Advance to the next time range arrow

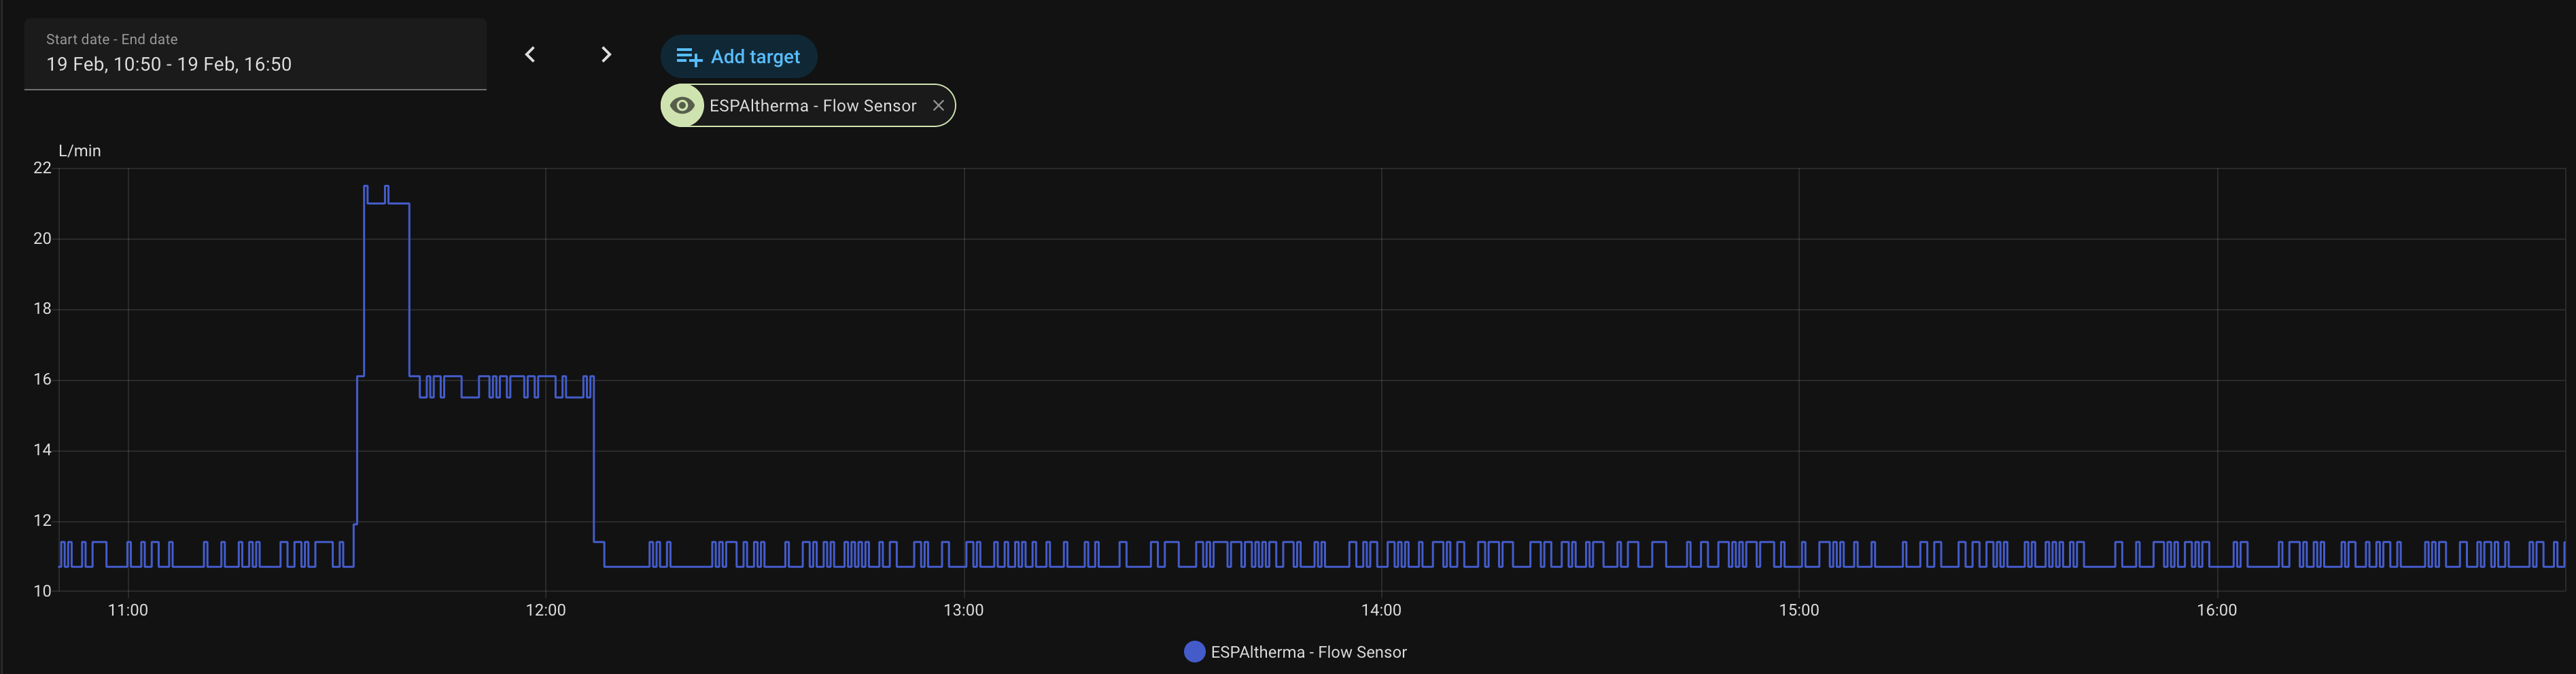click(x=606, y=55)
